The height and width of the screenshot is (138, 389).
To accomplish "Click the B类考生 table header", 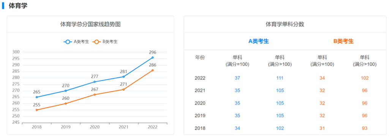I will [x=343, y=42].
